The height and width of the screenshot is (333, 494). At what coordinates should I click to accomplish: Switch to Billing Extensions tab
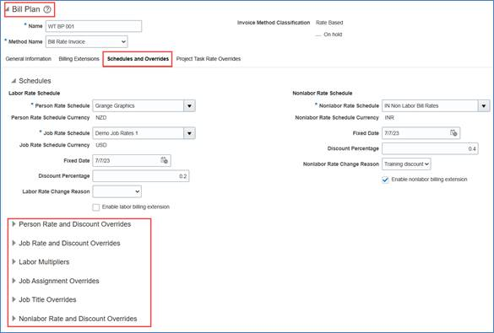[79, 59]
